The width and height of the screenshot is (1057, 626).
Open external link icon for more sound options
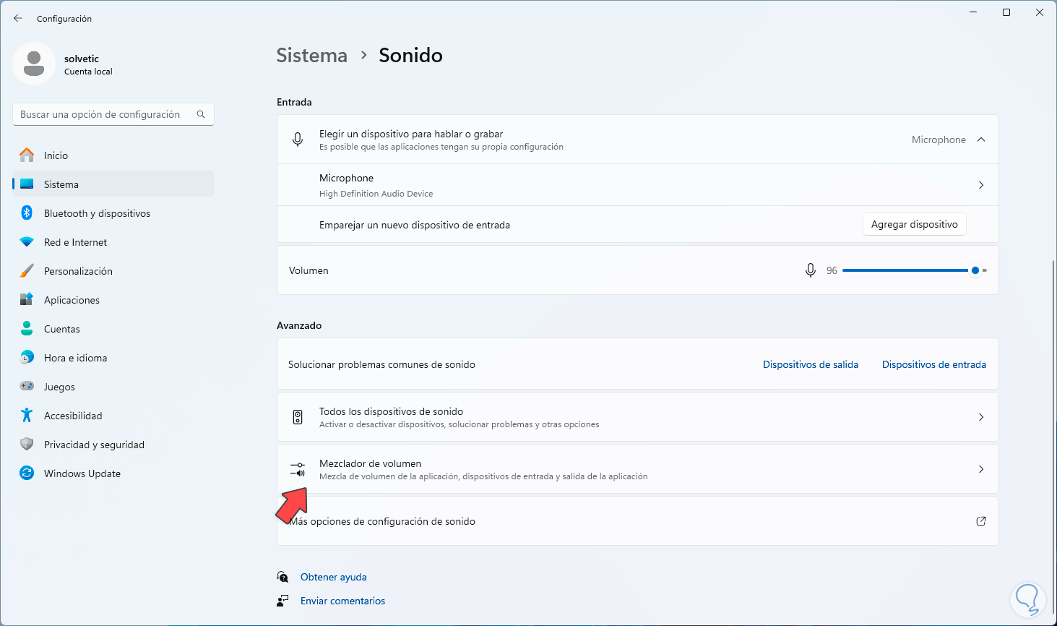pos(980,521)
